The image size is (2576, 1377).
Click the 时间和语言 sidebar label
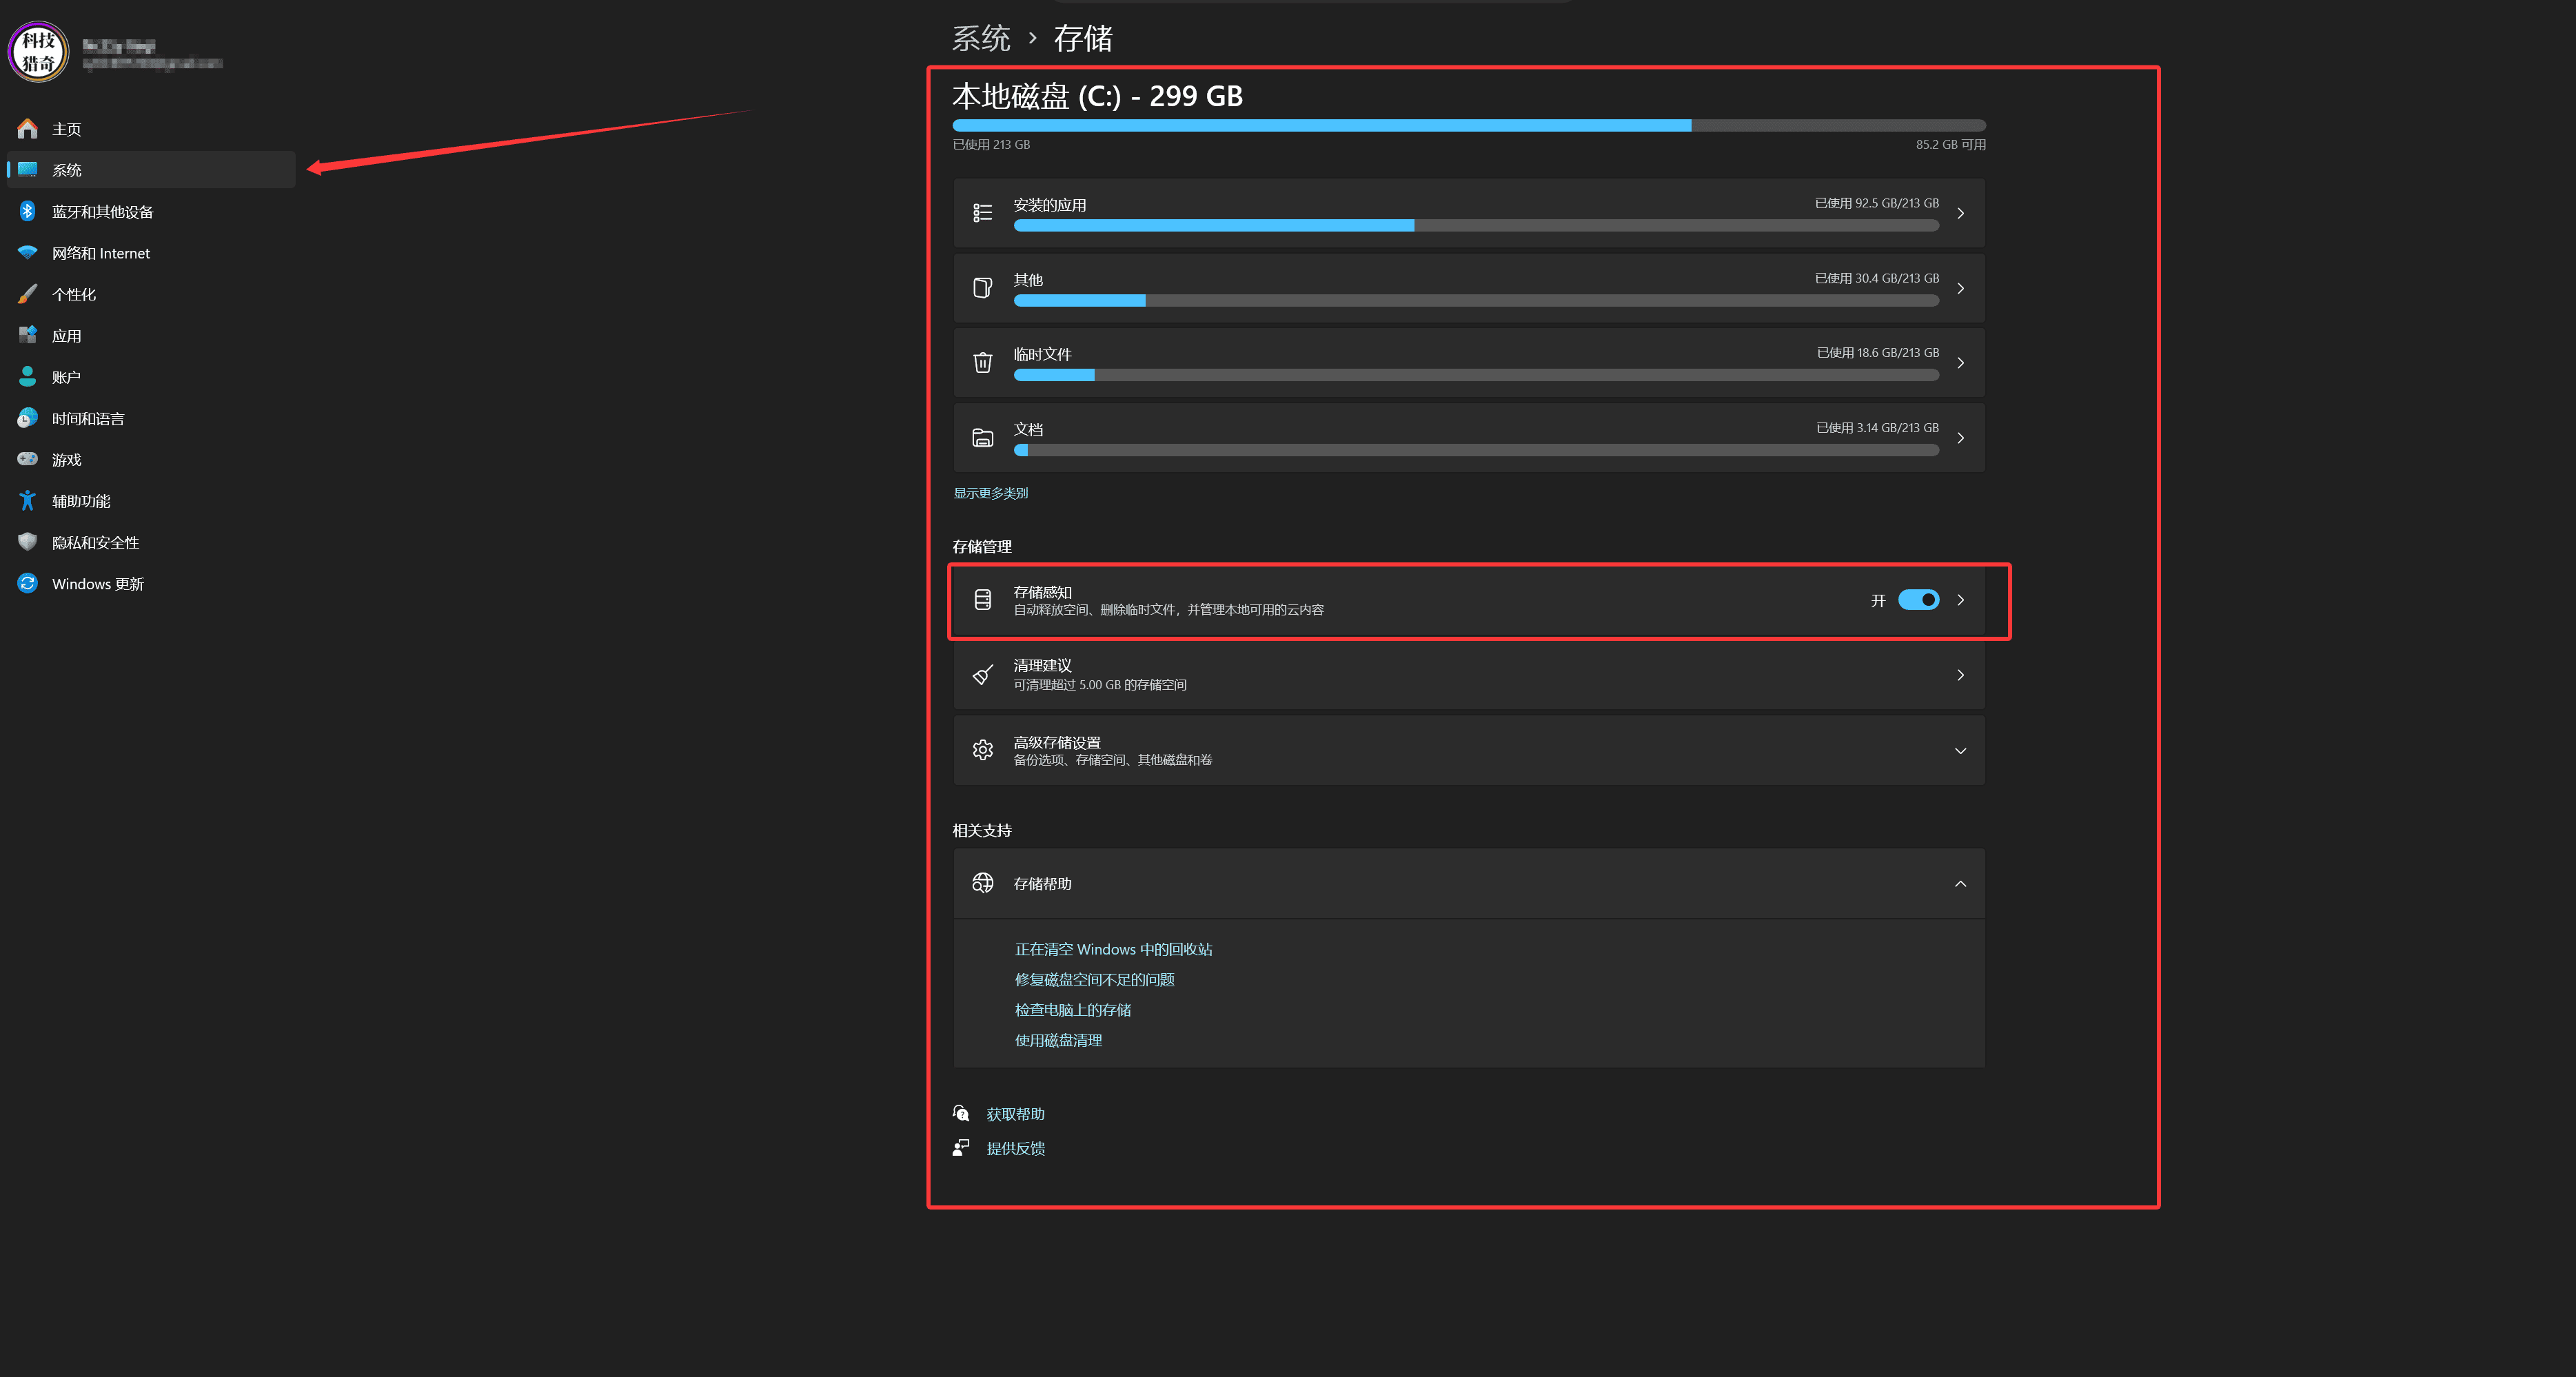tap(88, 419)
